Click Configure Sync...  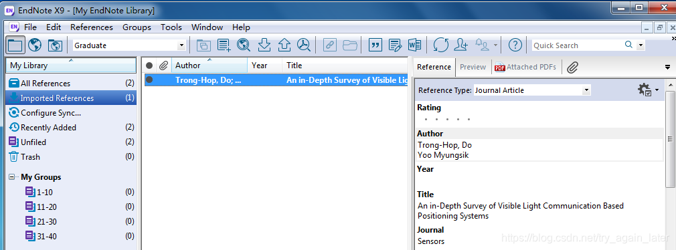[71, 113]
